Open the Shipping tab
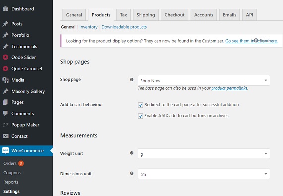Screen dimensions: 283x196 (145, 15)
